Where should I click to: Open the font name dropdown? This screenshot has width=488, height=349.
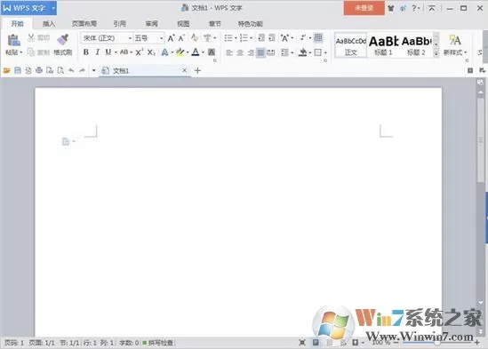(x=130, y=38)
